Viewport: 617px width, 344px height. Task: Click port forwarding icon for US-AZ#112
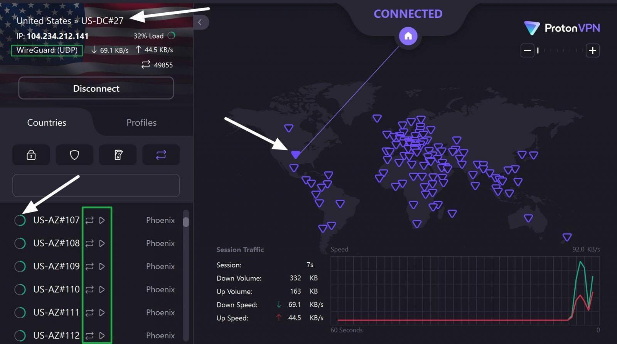coord(89,336)
